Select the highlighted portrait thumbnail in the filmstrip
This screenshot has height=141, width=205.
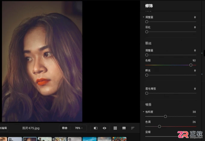30,139
